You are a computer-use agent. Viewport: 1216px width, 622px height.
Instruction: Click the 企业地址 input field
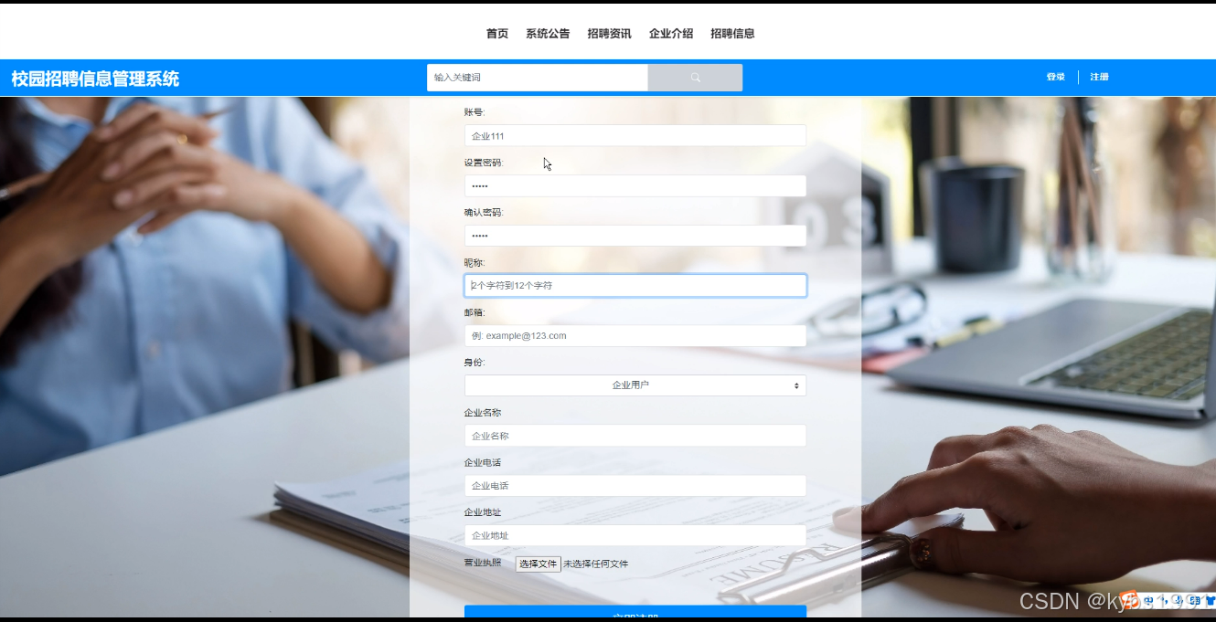click(x=635, y=535)
